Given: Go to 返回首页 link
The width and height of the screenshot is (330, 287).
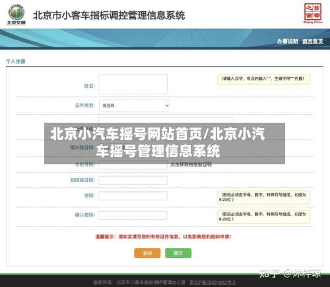Looking at the screenshot, I should [x=312, y=42].
